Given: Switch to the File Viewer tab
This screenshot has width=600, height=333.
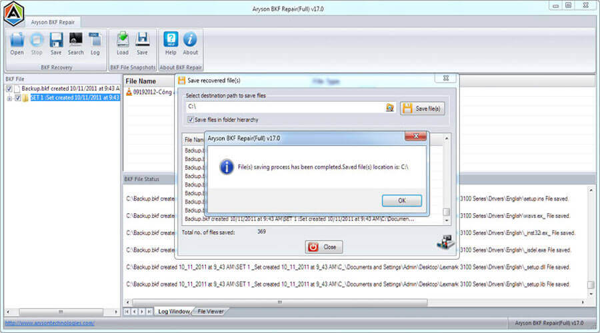Looking at the screenshot, I should click(x=211, y=312).
